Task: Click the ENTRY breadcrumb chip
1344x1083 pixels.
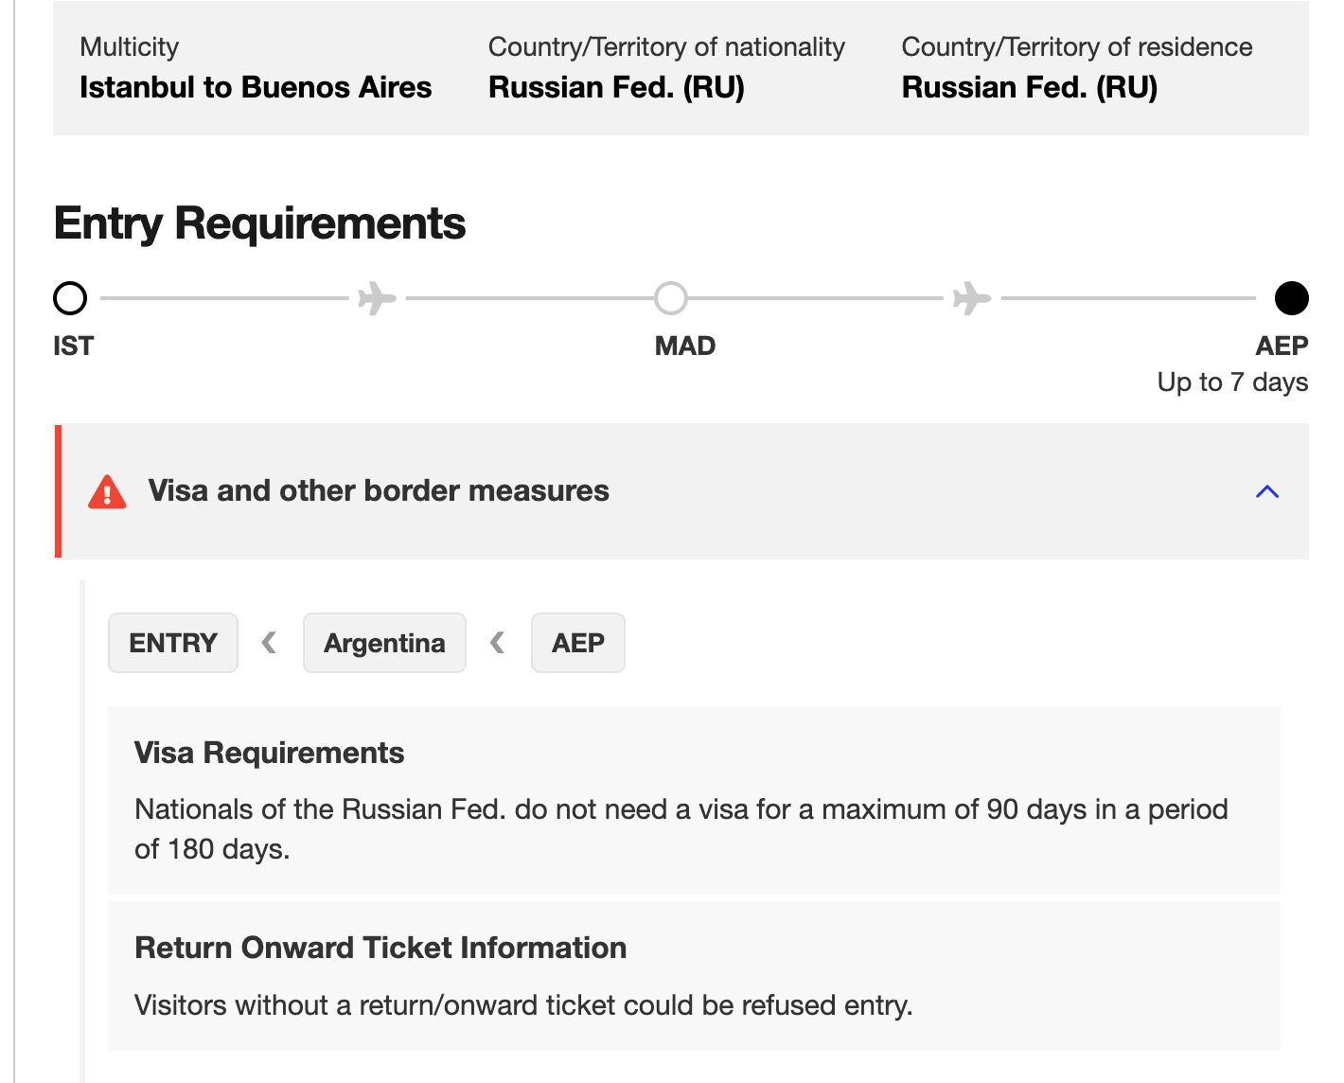Action: click(x=173, y=643)
